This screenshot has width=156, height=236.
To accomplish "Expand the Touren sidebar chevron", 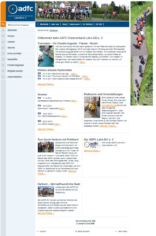I will pos(3,36).
